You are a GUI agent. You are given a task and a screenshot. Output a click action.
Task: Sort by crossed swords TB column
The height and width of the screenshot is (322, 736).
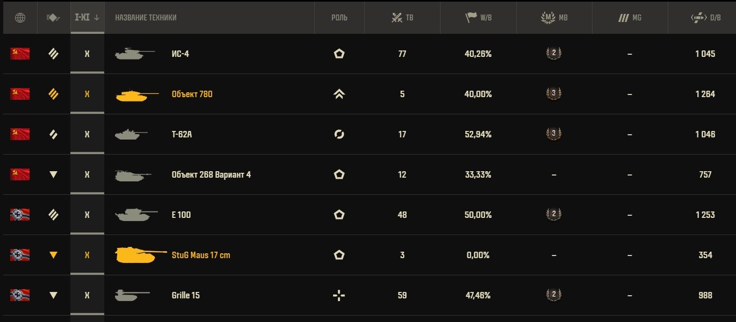point(402,18)
